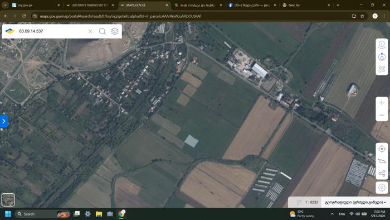The image size is (390, 220).
Task: Open the tab search dropdown arrow
Action: [5, 5]
